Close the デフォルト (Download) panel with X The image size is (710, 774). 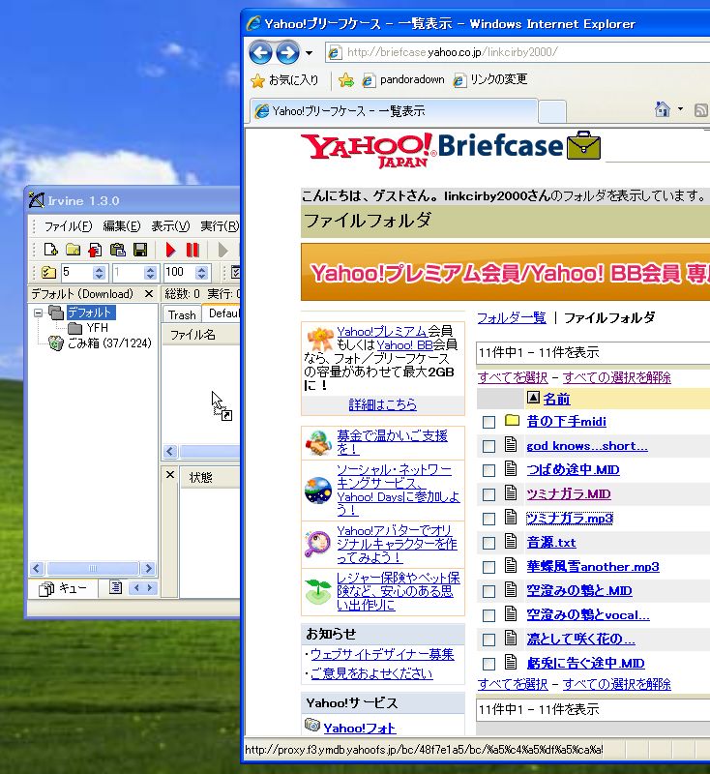coord(149,294)
